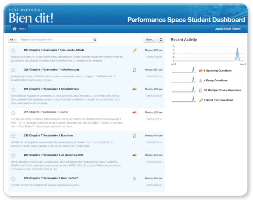Screen dimensions: 253x203
Task: Star the 225 Vocabulaire 1 Scénario assignment
Action: 13,90
